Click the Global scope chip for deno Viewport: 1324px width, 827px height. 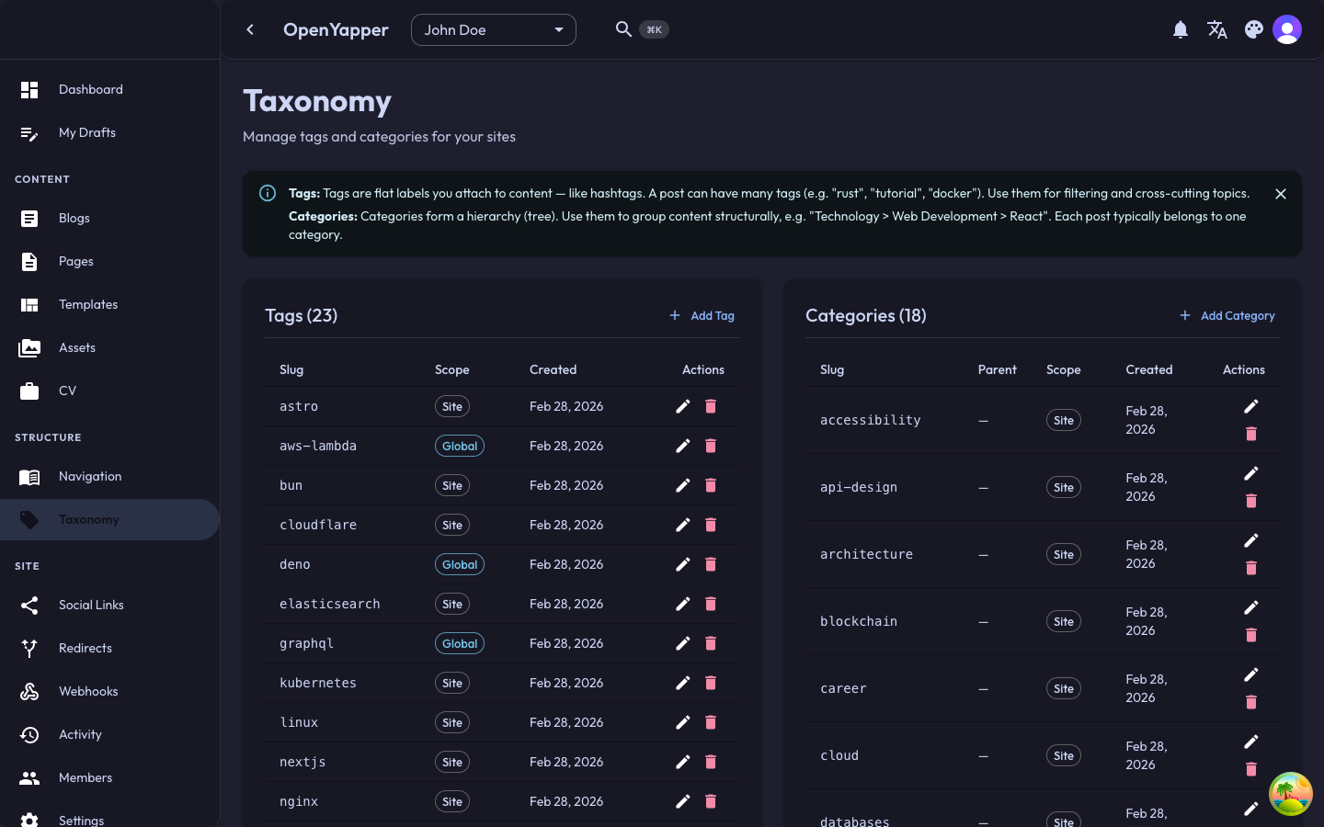coord(460,564)
